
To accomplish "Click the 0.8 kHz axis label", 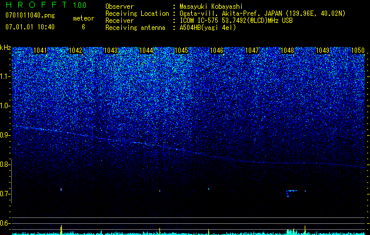I will (5, 164).
